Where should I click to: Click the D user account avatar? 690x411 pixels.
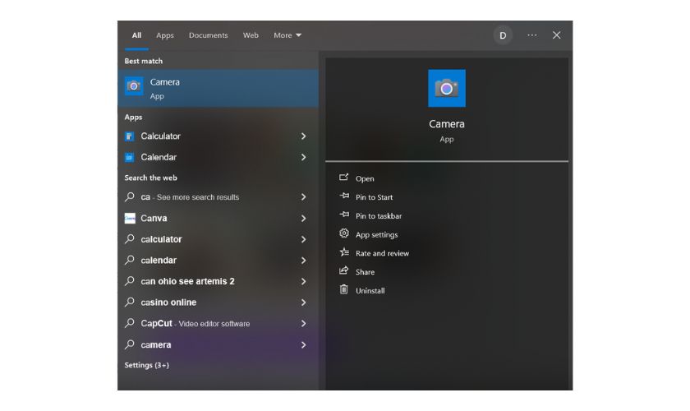pyautogui.click(x=503, y=35)
